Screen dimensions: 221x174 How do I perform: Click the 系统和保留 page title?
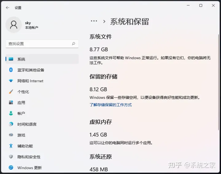tap(130, 22)
